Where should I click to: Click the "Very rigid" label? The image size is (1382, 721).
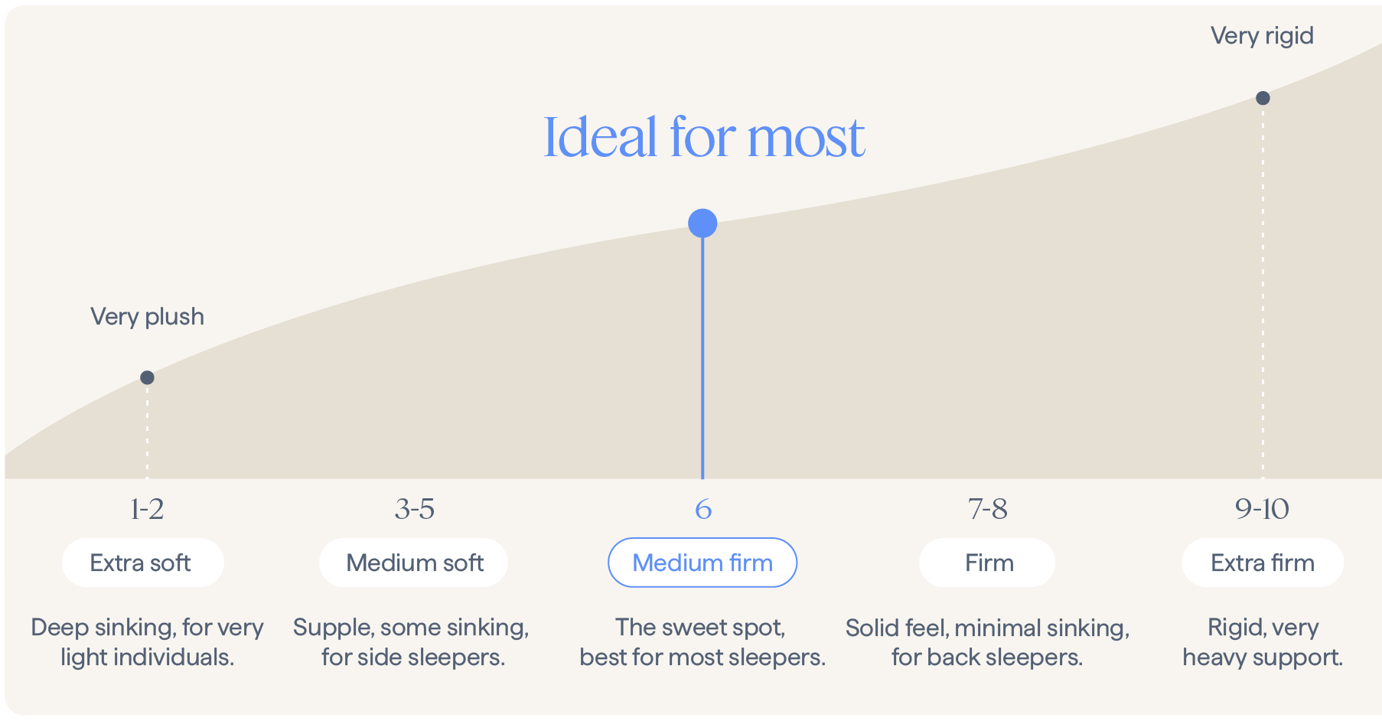[1262, 36]
